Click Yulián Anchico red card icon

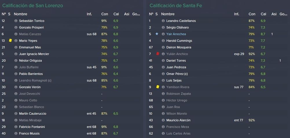[x=157, y=54]
